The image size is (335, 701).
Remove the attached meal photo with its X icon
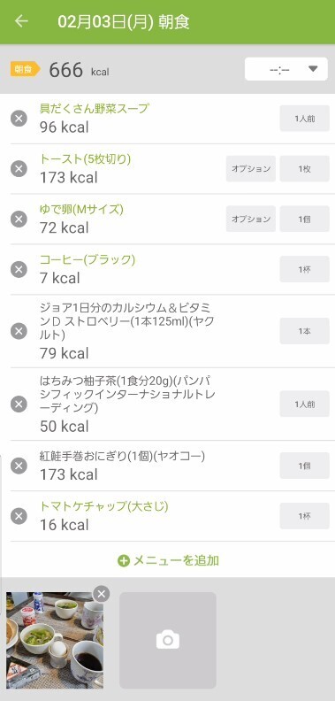coord(102,594)
